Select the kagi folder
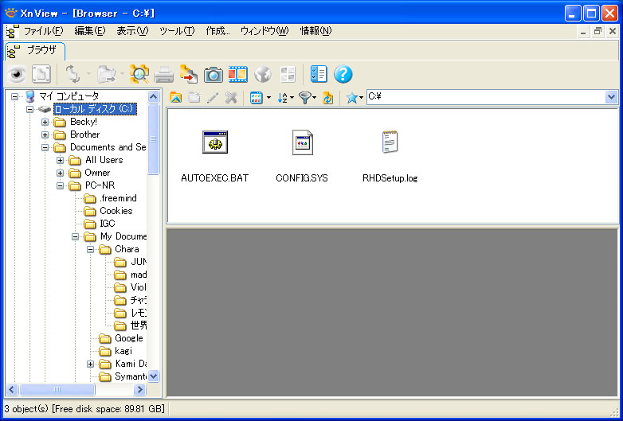This screenshot has width=623, height=421. (x=123, y=351)
